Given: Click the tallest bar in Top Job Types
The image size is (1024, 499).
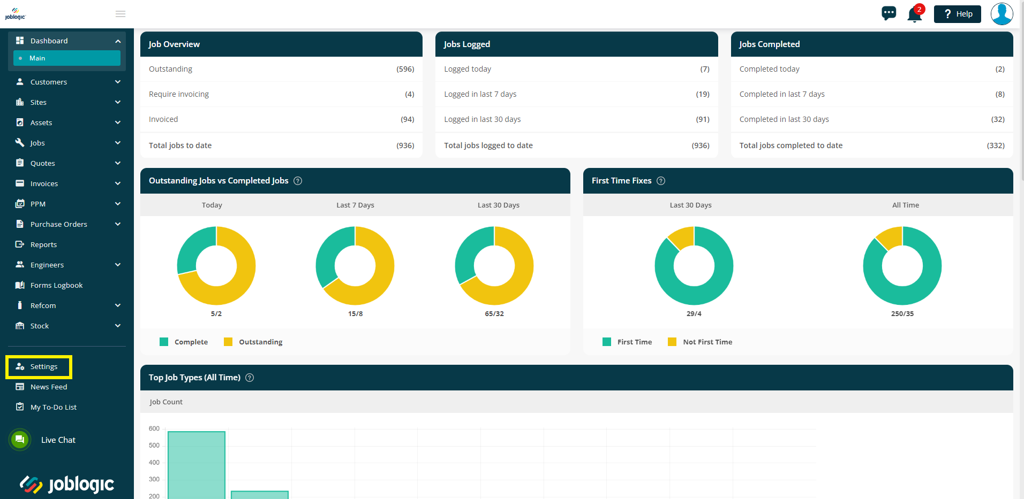Looking at the screenshot, I should pos(197,465).
